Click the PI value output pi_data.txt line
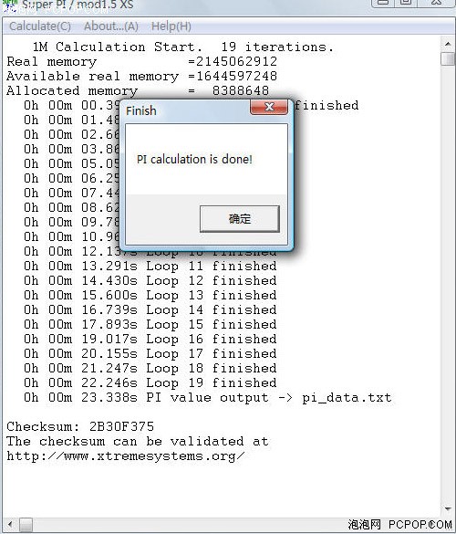This screenshot has height=534, width=456. click(208, 397)
